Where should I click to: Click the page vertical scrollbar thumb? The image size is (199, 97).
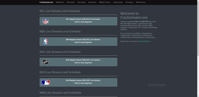click(198, 29)
